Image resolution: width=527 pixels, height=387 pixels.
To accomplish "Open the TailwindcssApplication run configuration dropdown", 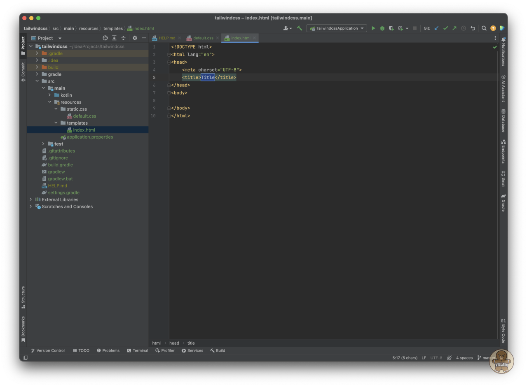I will (337, 28).
